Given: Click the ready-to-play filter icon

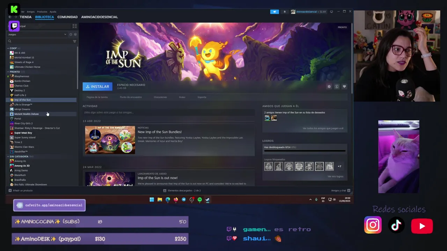Looking at the screenshot, I should pyautogui.click(x=75, y=34).
